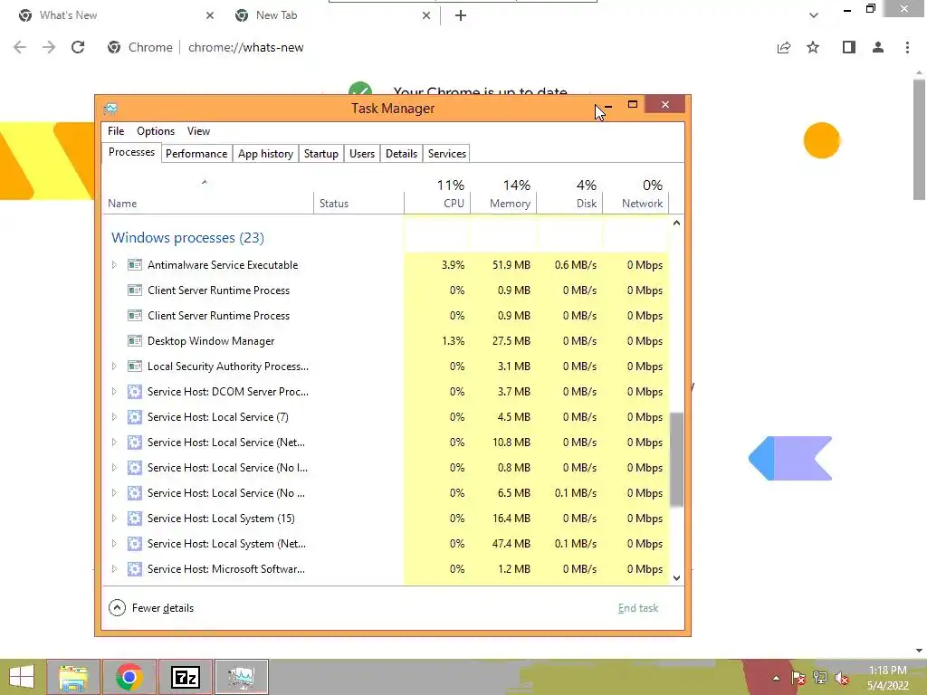This screenshot has height=695, width=927.
Task: Open Windows Start button
Action: [22, 677]
